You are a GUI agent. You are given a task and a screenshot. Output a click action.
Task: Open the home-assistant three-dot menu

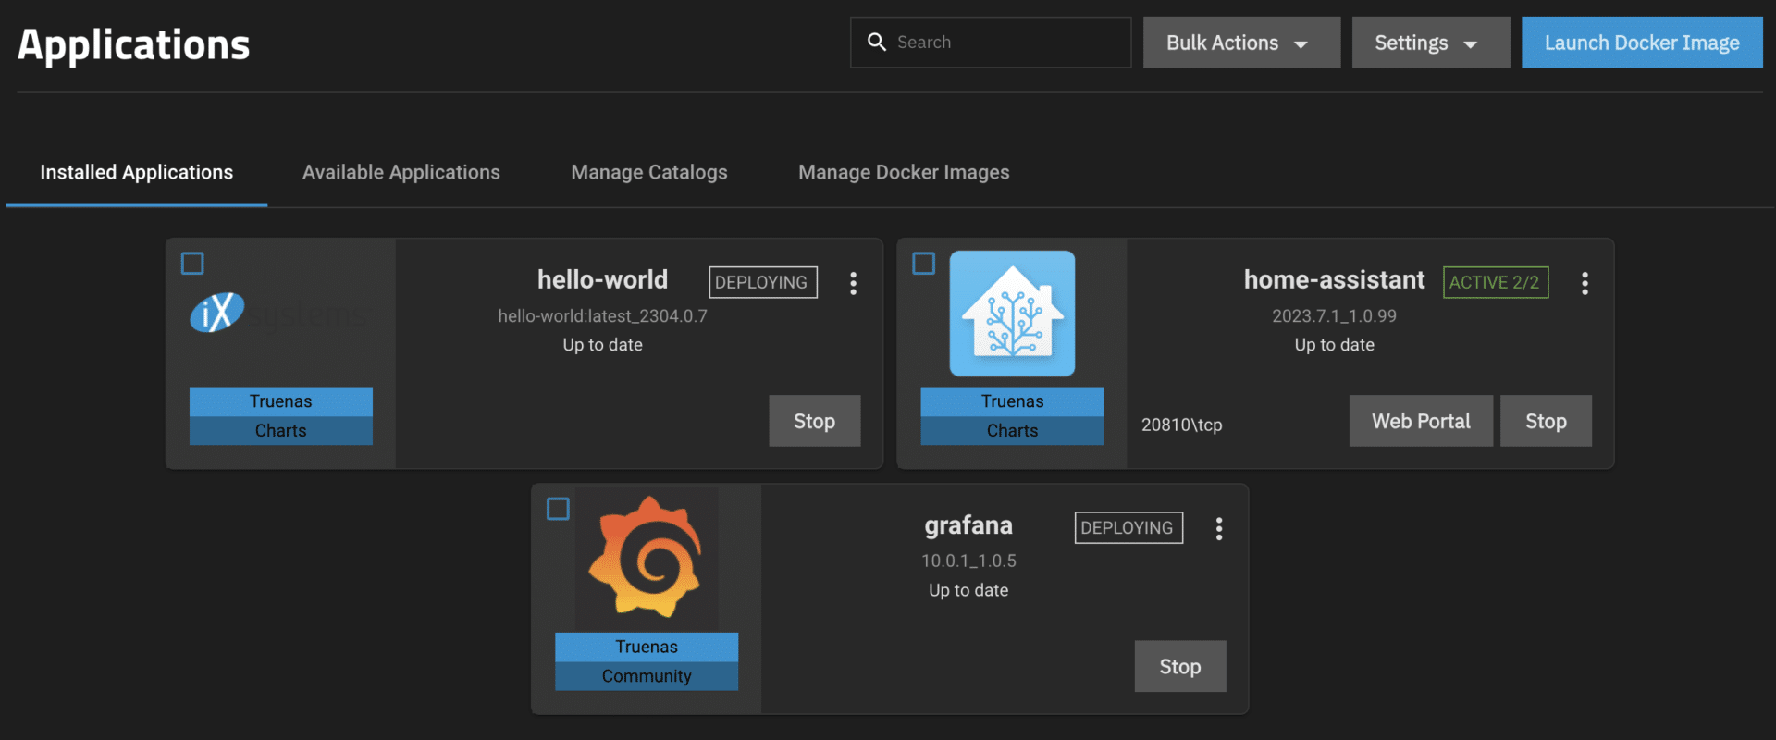pos(1585,283)
